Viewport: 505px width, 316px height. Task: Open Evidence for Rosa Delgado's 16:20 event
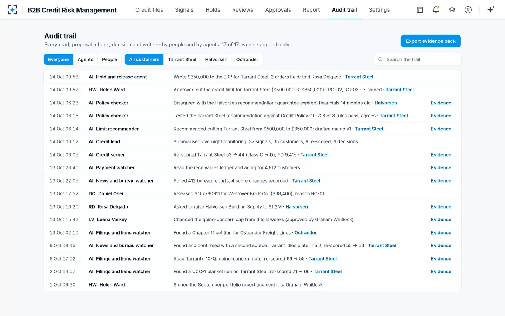[441, 207]
